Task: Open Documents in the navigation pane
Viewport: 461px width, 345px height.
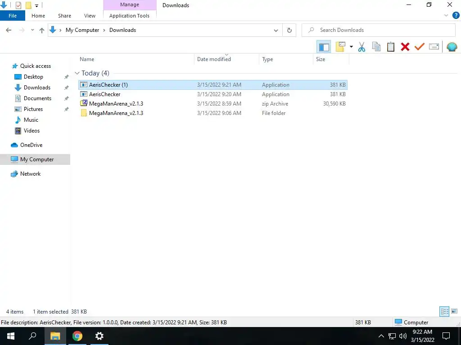Action: (x=37, y=98)
